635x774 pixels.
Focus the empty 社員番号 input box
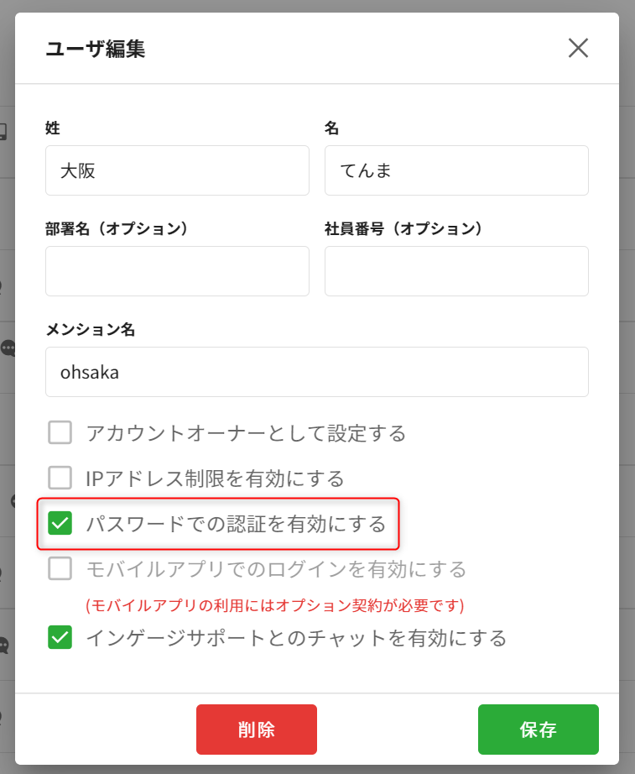pos(456,271)
